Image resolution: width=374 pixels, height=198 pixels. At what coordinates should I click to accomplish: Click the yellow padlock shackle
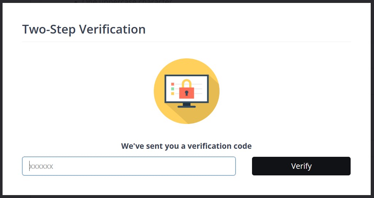coord(187,84)
